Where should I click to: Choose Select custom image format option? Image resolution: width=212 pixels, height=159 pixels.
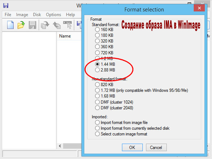pyautogui.click(x=121, y=134)
